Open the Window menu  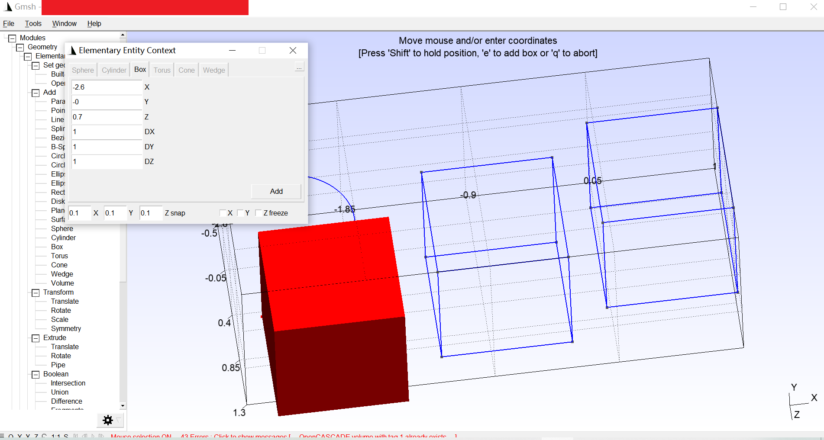[65, 23]
